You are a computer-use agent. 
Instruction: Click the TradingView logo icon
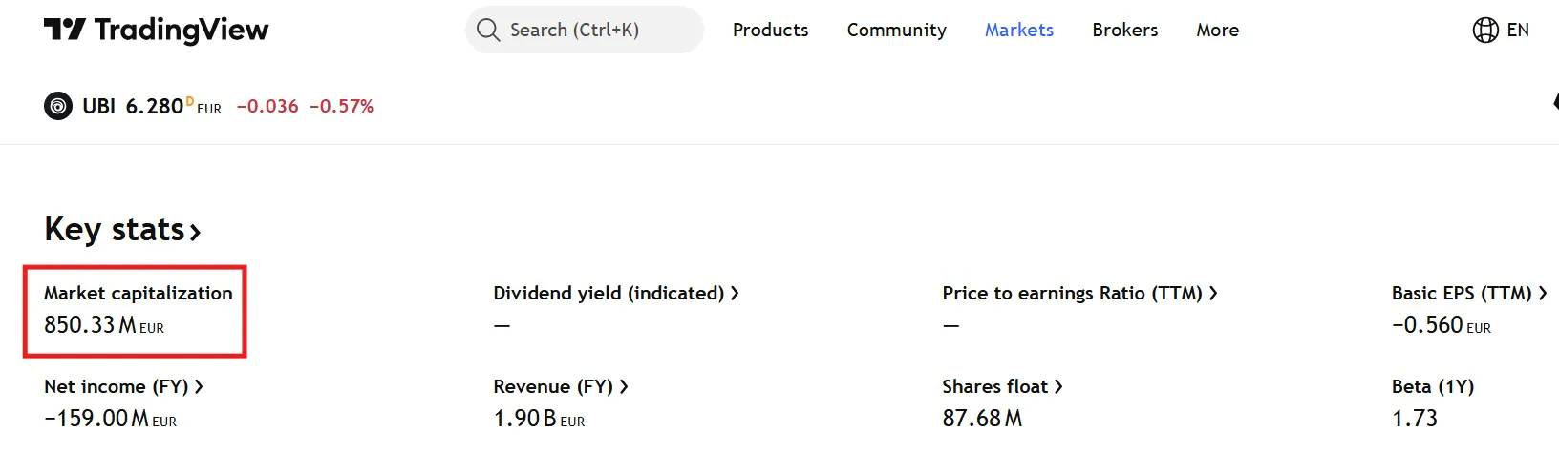click(65, 30)
